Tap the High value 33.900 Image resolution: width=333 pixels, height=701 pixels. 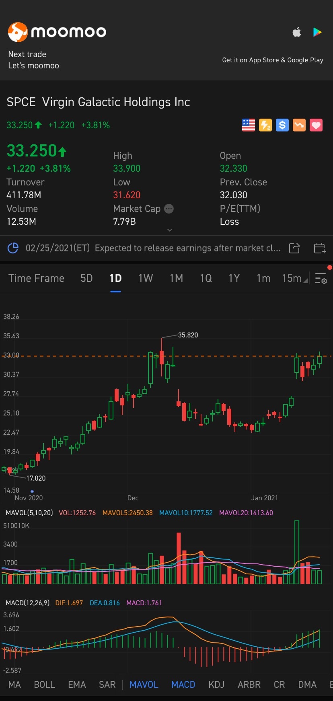[127, 169]
